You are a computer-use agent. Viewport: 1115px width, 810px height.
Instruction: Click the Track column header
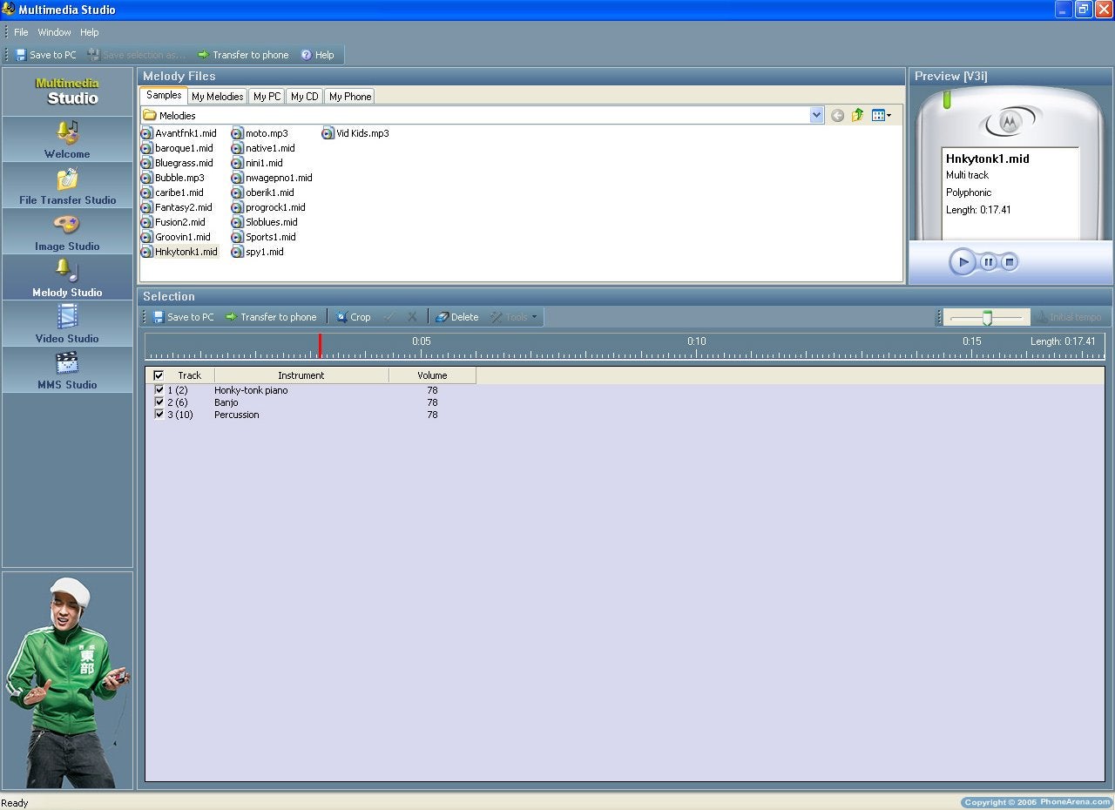pyautogui.click(x=189, y=375)
